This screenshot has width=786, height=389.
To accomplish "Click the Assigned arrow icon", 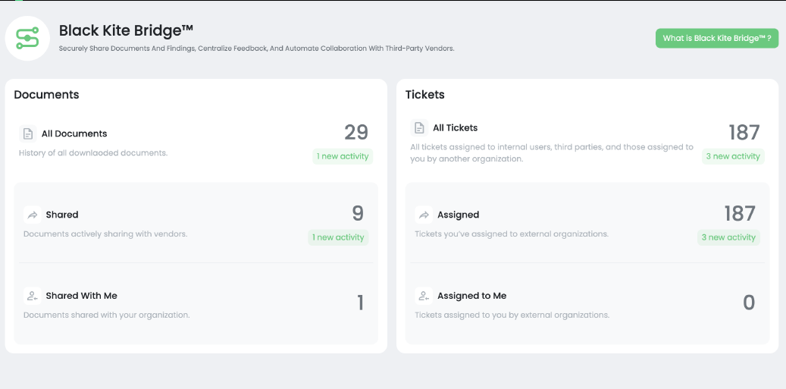I will point(424,215).
